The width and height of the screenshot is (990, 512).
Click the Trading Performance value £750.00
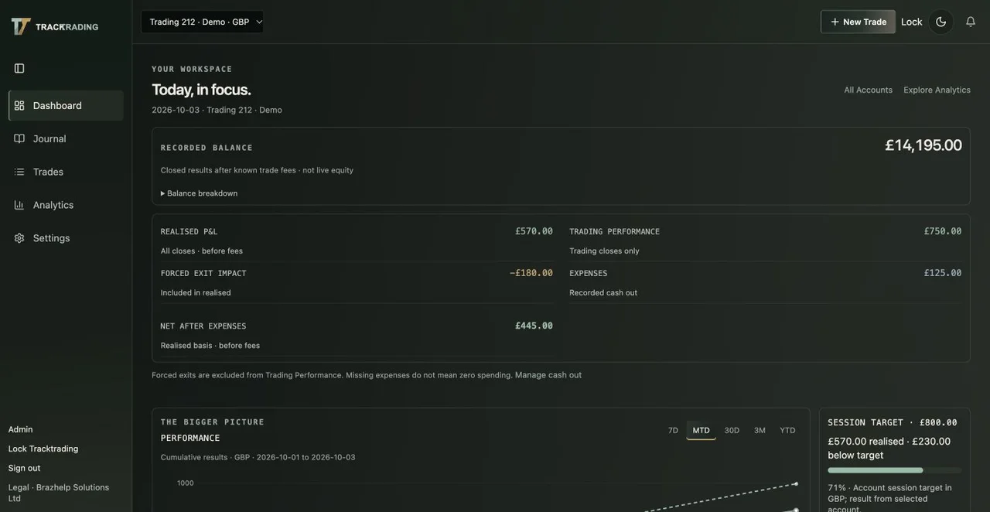pos(943,231)
